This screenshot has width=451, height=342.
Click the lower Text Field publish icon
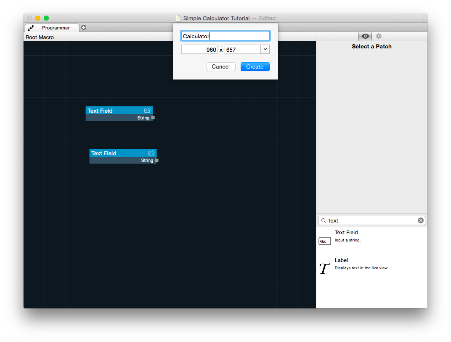coord(151,153)
